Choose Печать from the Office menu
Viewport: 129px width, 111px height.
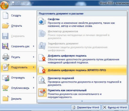coord(19,57)
